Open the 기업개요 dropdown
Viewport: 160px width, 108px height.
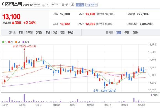pyautogui.click(x=91, y=5)
